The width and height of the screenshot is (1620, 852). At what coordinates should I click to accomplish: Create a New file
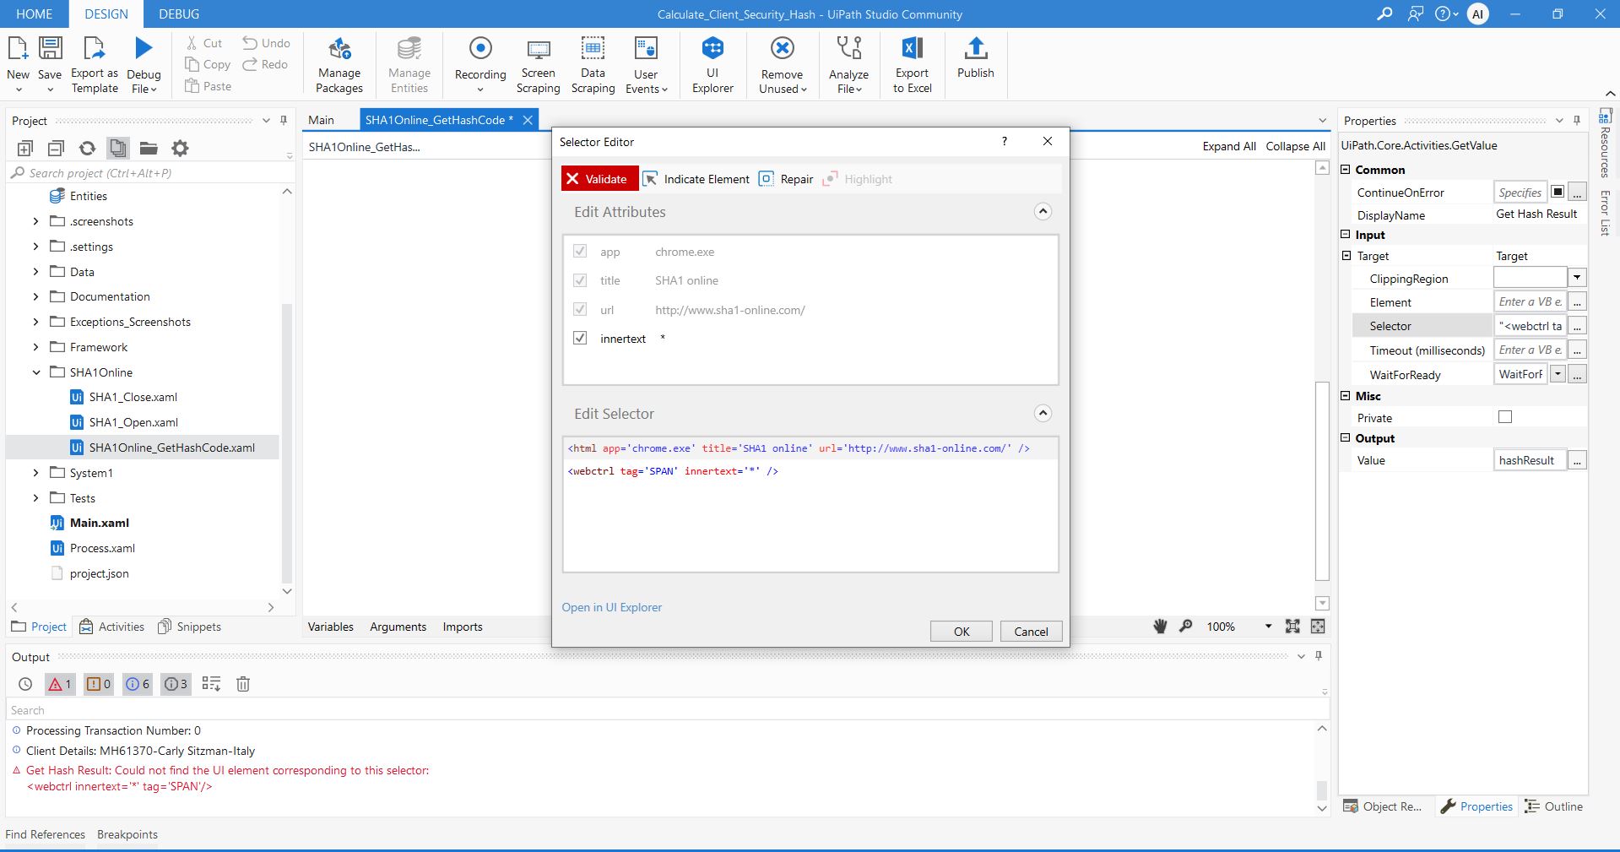18,65
